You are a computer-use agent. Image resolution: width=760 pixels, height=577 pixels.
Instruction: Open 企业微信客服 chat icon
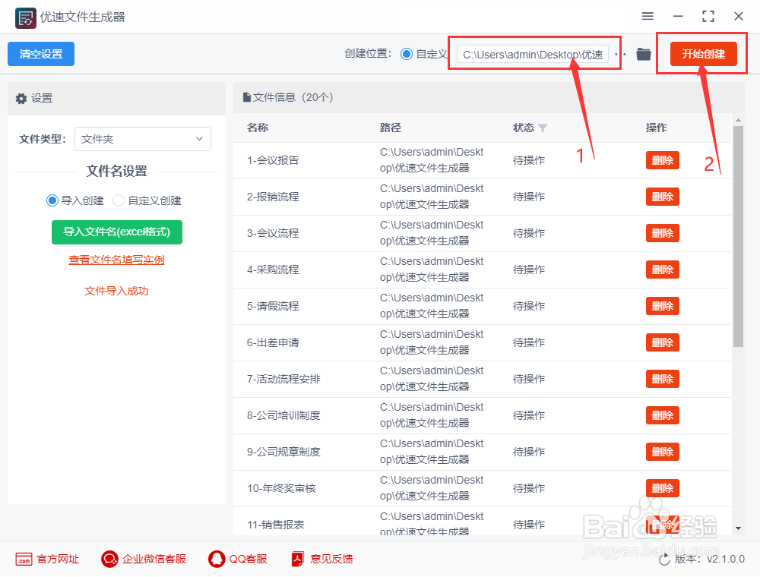click(x=109, y=558)
